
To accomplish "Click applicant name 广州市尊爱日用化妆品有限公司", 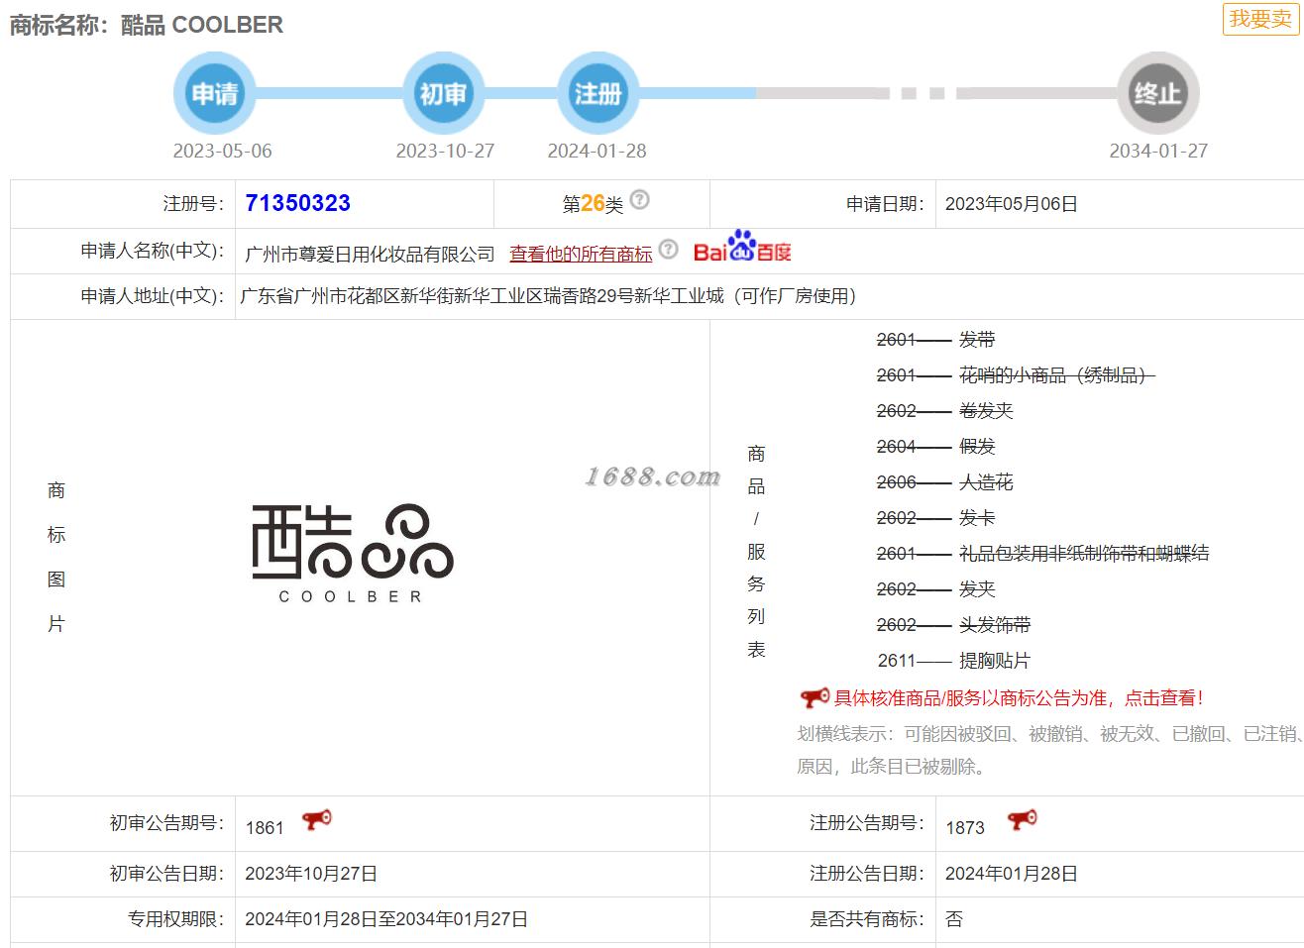I will [370, 255].
